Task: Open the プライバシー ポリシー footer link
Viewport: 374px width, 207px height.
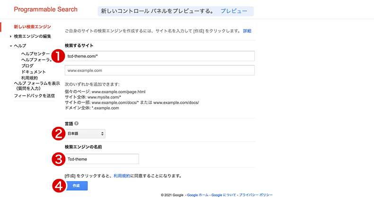Action: 256,195
